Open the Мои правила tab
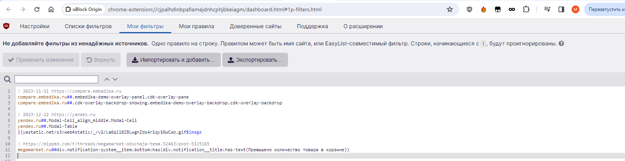 click(x=196, y=26)
